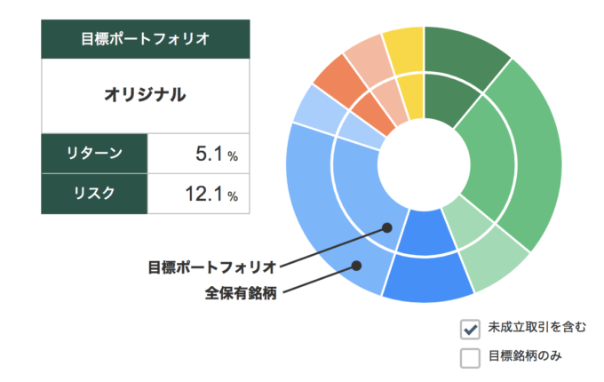Select the bright blue inner ring segment
Image resolution: width=604 pixels, height=382 pixels.
tap(425, 233)
